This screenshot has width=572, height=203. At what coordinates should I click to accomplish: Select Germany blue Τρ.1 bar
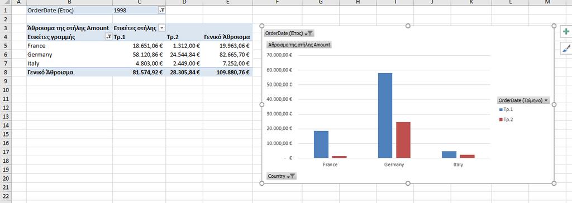tap(385, 115)
